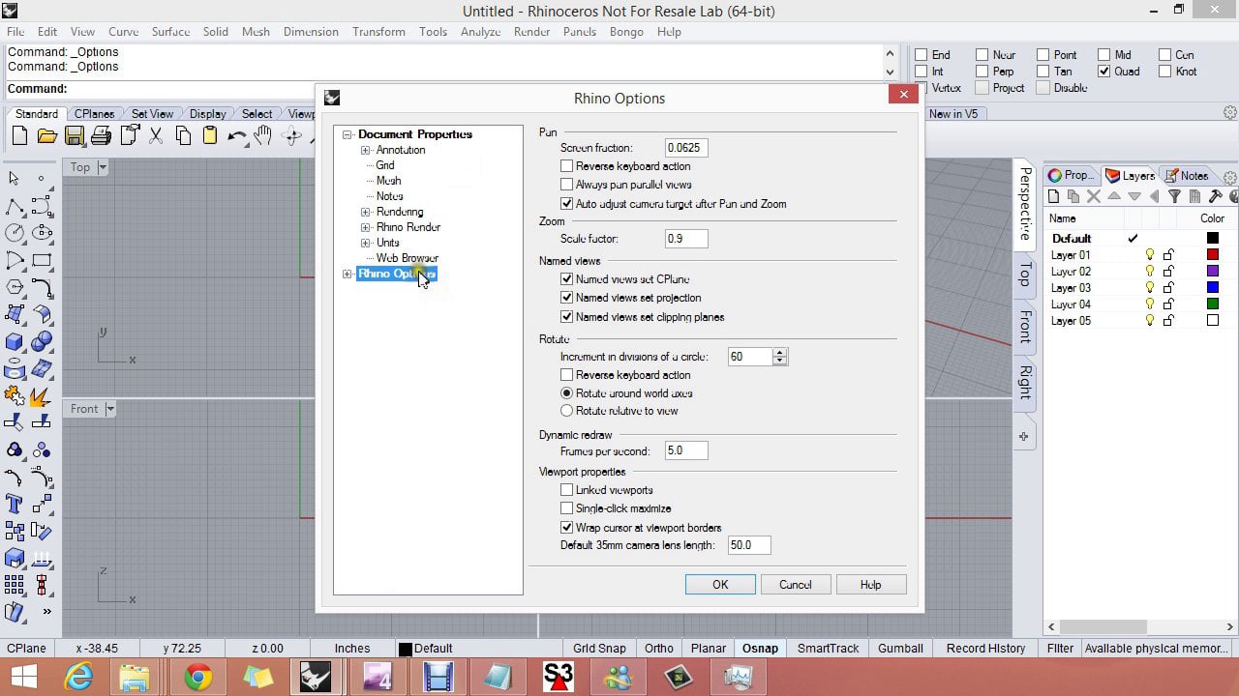This screenshot has height=696, width=1239.
Task: Increase the rotate increment with stepper up arrow
Action: point(780,353)
